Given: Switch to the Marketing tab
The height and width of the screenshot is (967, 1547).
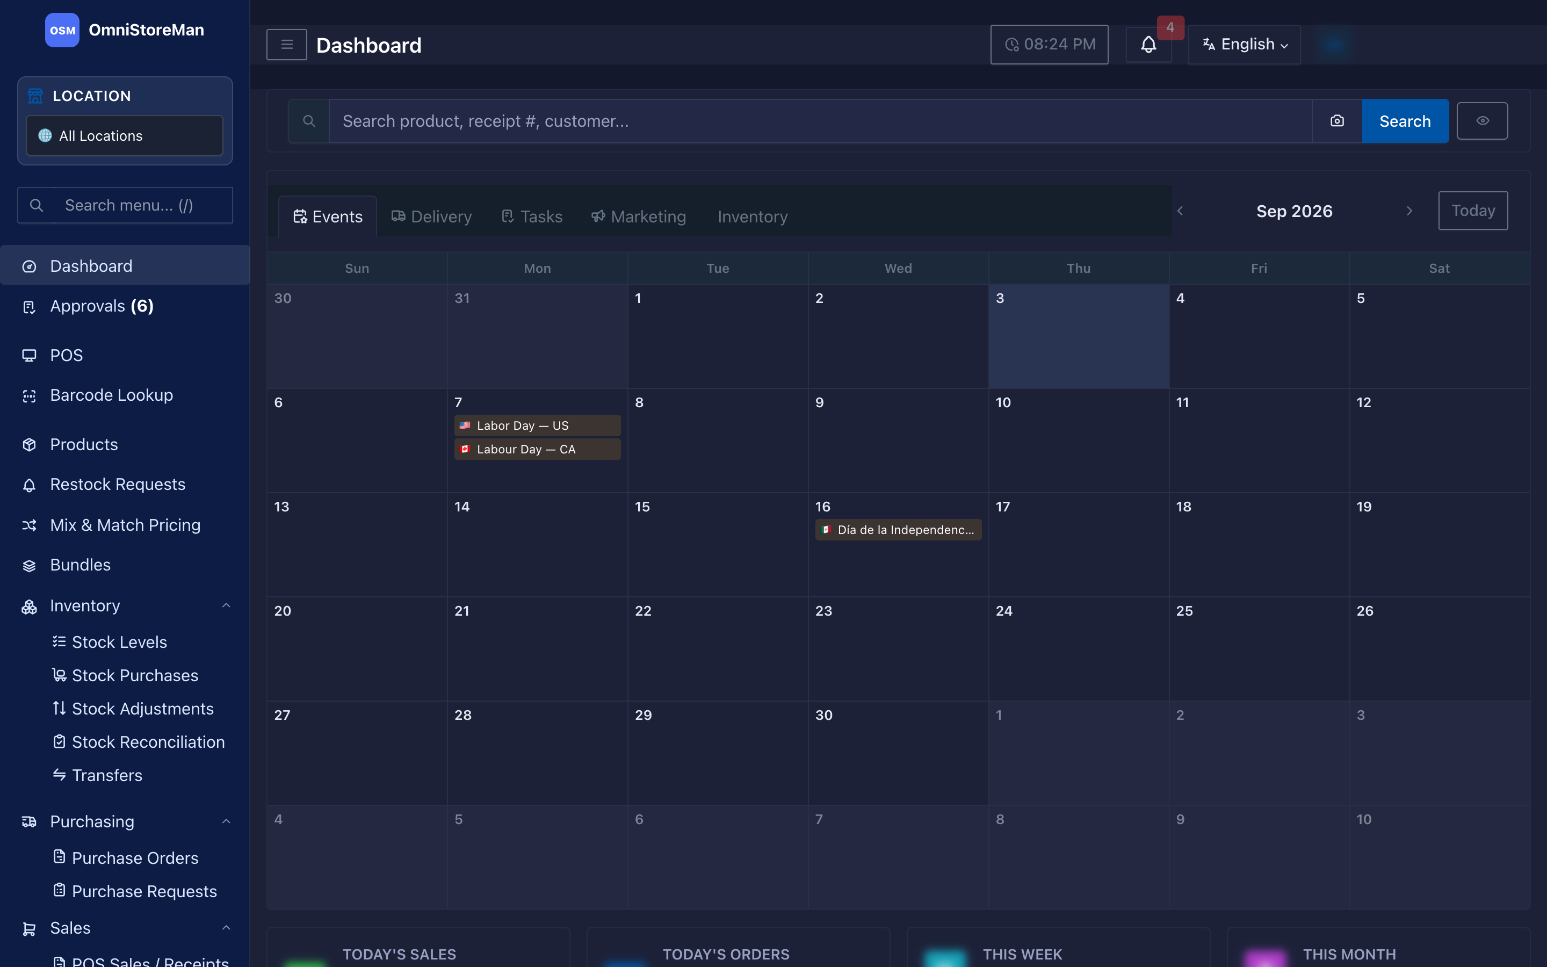Looking at the screenshot, I should tap(638, 217).
